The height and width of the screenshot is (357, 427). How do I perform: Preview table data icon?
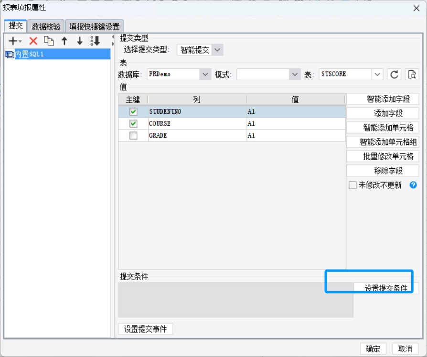(412, 75)
